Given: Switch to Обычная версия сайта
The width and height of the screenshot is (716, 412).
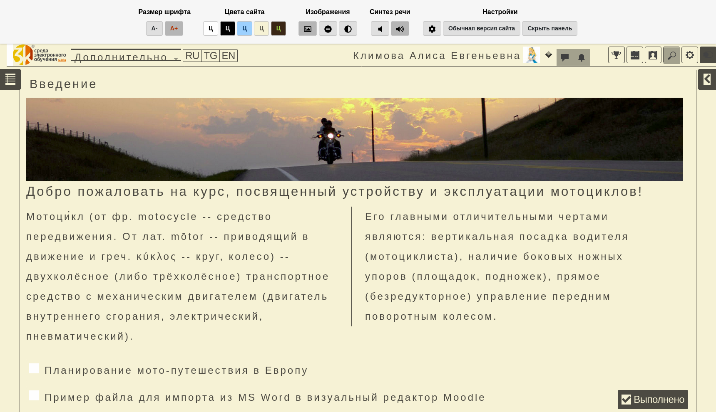Looking at the screenshot, I should [482, 29].
